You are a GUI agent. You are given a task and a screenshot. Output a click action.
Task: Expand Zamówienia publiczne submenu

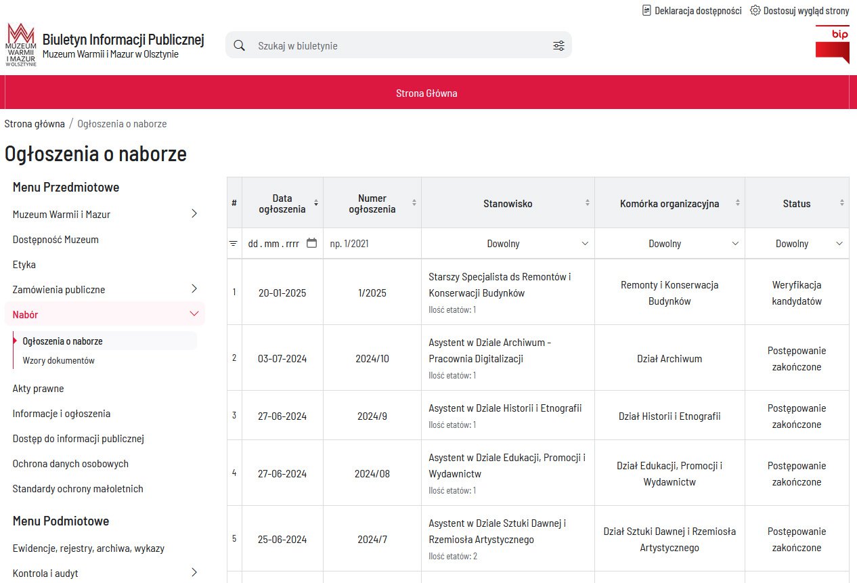[x=194, y=289]
